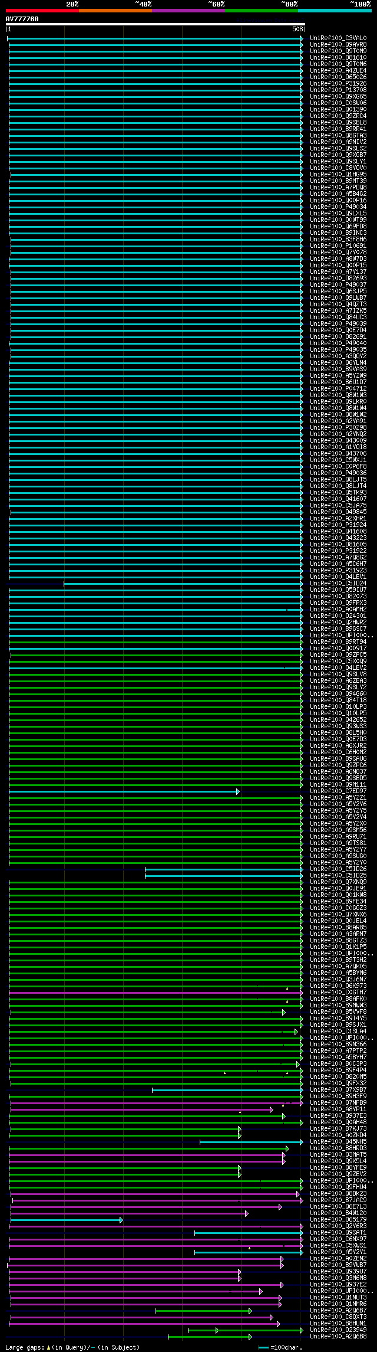Click UniRef100_C5ID24 hit label

[338, 583]
